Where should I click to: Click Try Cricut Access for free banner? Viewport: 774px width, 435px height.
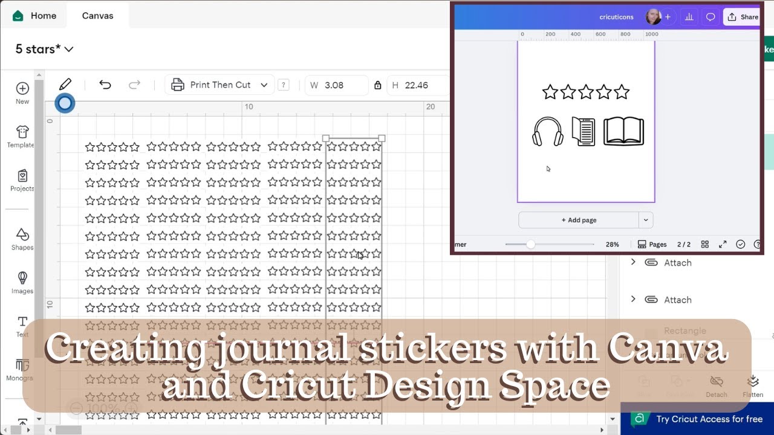(x=697, y=419)
